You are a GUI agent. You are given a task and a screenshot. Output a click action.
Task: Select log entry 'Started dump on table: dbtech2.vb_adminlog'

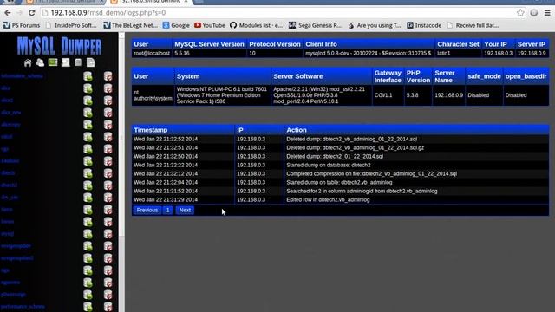[339, 183]
